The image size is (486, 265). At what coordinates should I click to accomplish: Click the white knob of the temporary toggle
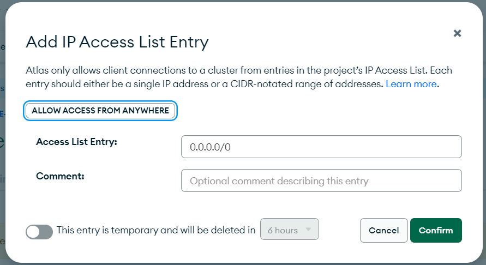pyautogui.click(x=33, y=232)
